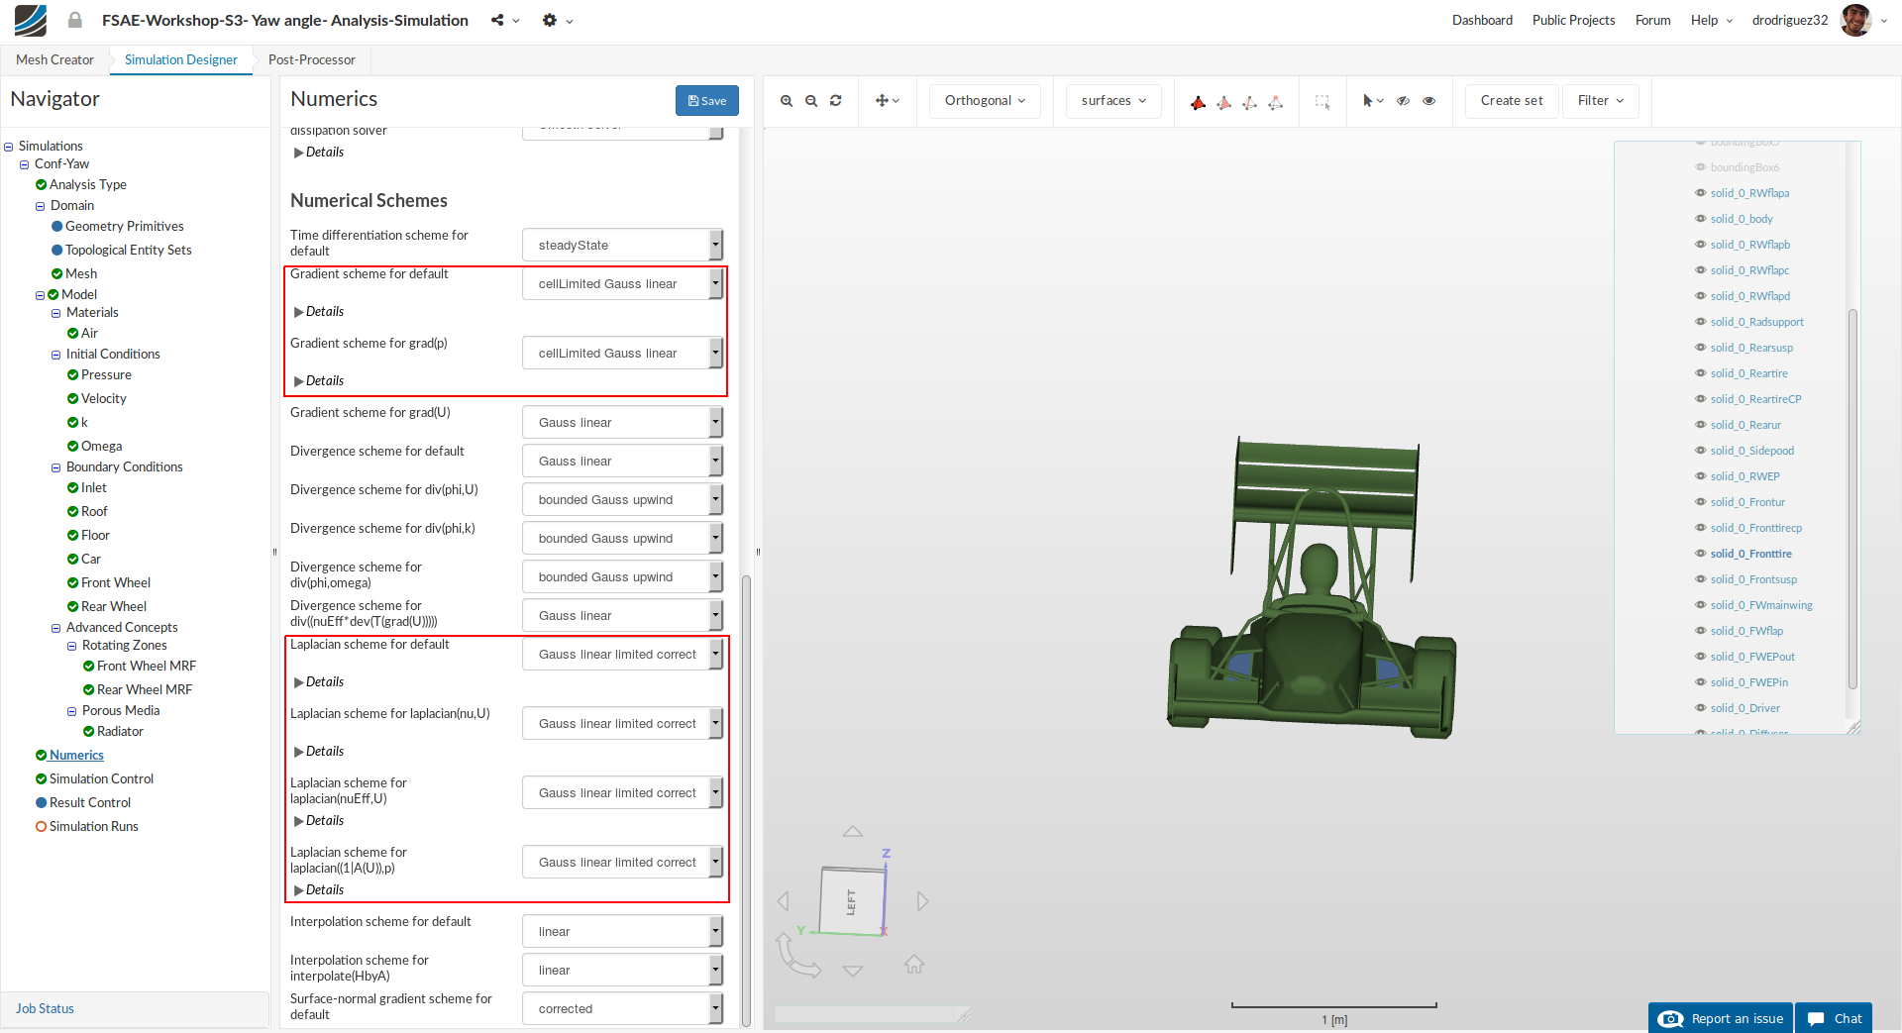
Task: Switch to the Post-Processor tab
Action: 311,59
